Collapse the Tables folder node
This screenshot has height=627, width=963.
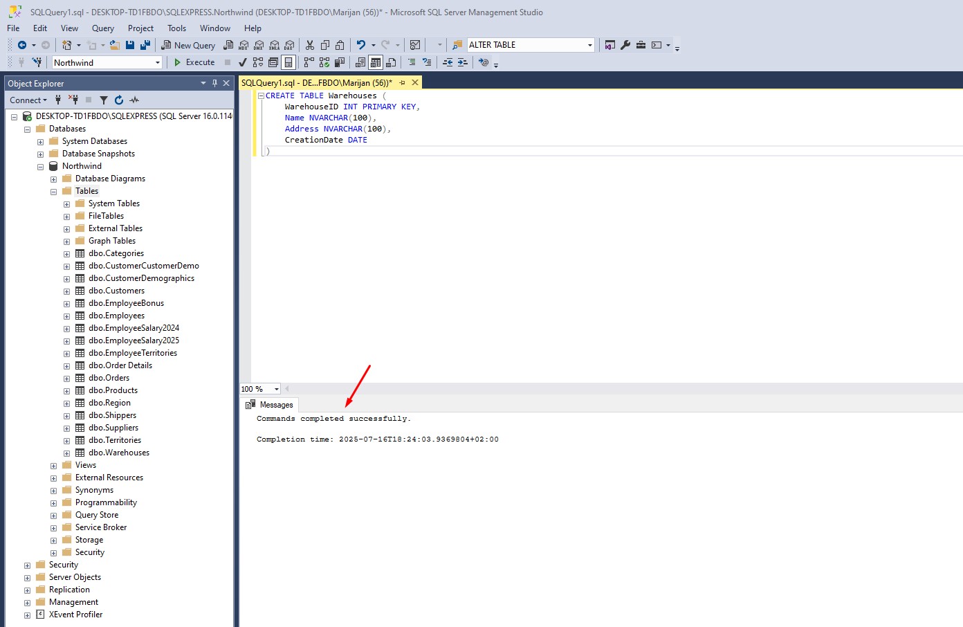[53, 192]
